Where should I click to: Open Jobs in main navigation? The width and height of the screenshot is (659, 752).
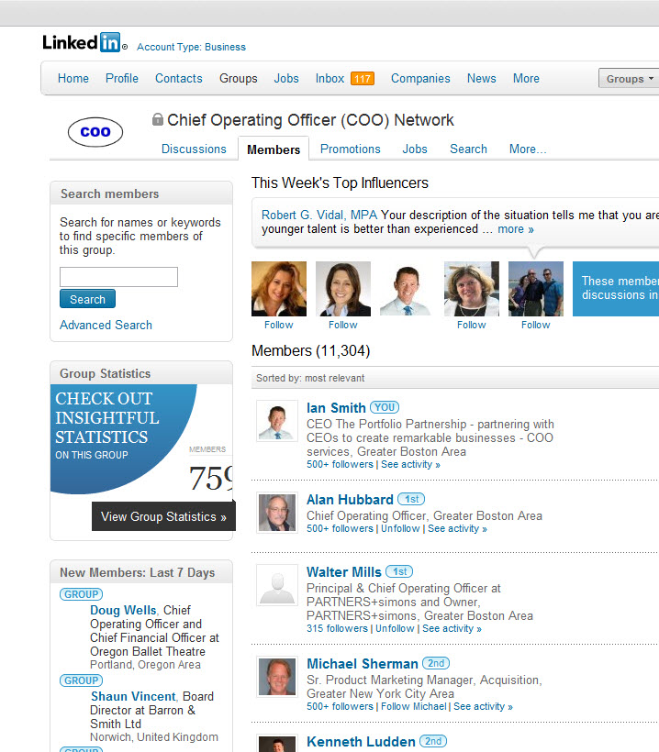(286, 78)
